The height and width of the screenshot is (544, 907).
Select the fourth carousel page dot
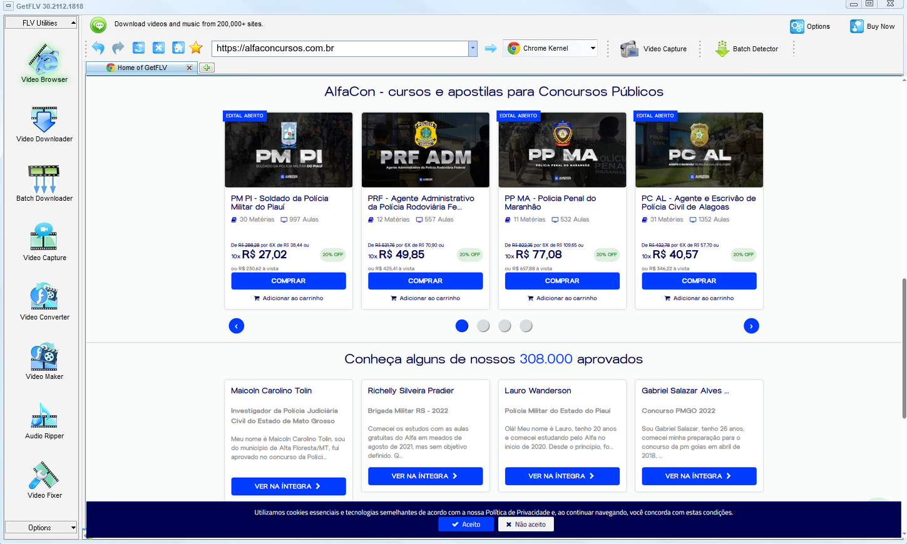point(526,326)
